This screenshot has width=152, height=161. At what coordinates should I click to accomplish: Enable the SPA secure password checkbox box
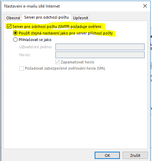[21, 68]
